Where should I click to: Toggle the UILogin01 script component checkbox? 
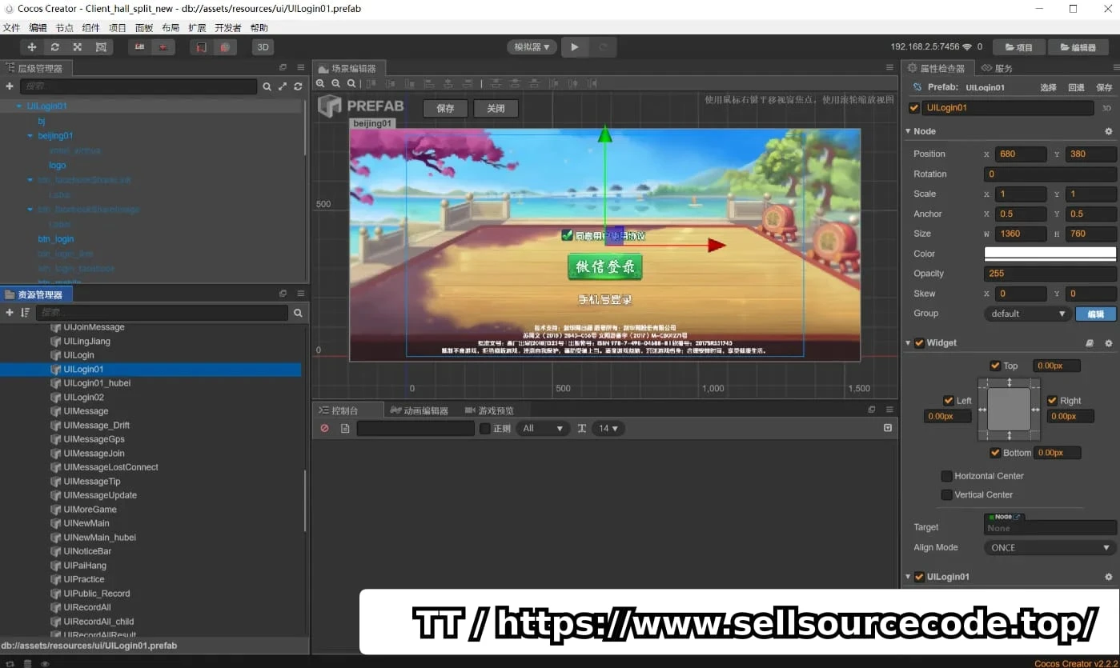click(920, 577)
